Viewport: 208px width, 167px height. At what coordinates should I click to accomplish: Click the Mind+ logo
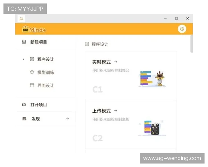point(34,29)
